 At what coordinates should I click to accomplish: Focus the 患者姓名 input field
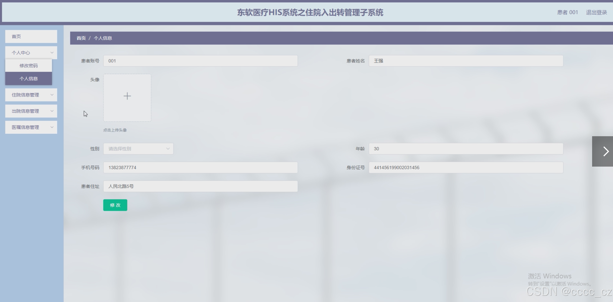click(466, 61)
